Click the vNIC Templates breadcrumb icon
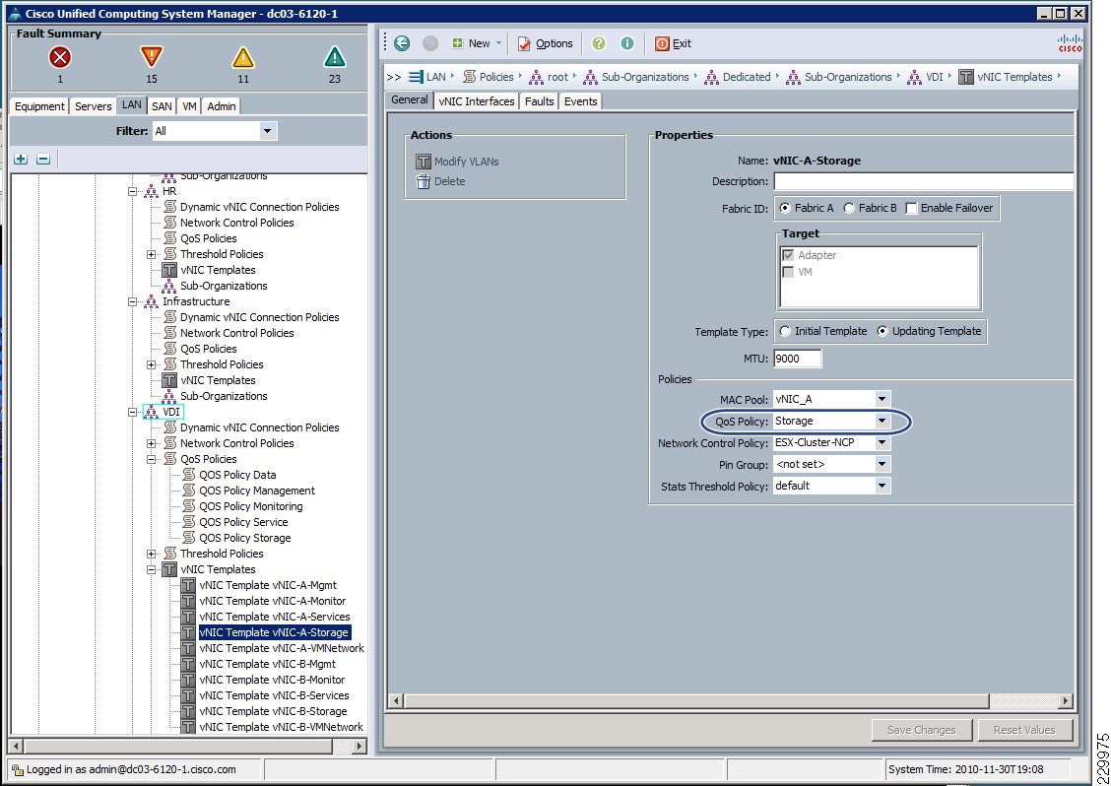 coord(966,77)
